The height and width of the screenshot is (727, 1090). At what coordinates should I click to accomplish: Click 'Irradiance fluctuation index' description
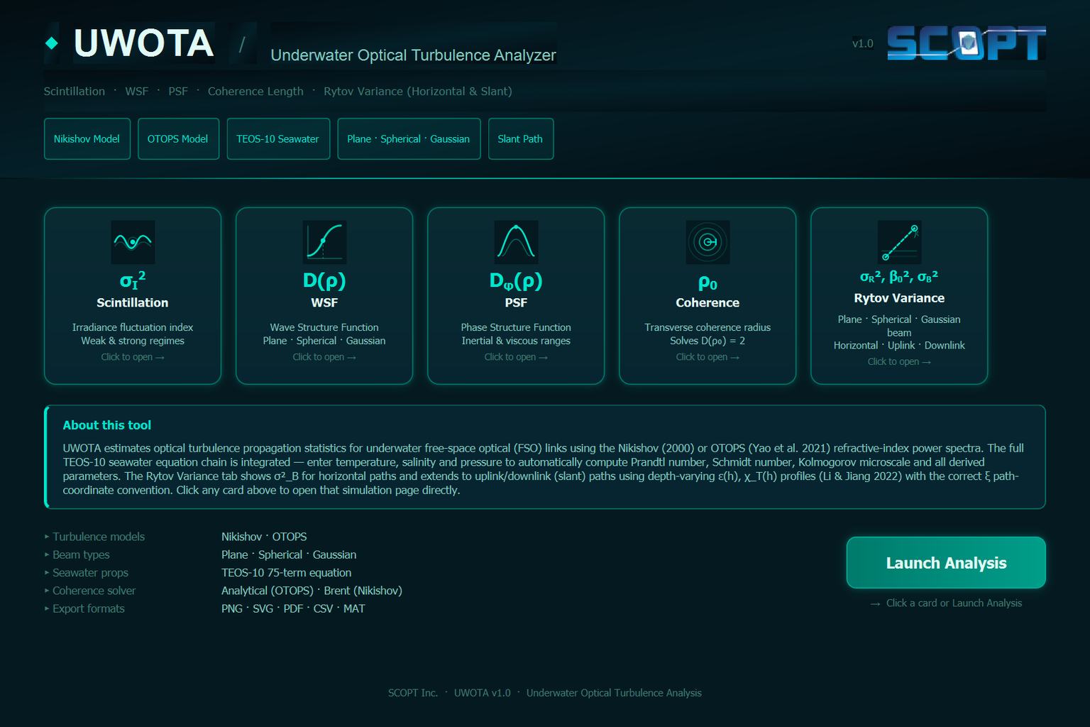[x=133, y=327]
